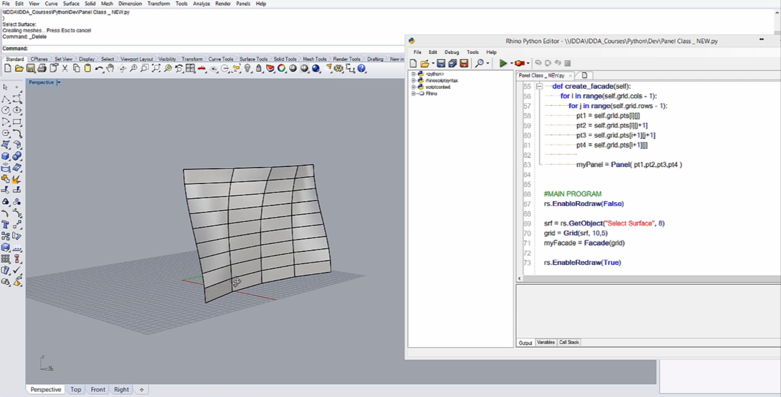Switch to the Top viewport tab

coord(76,390)
